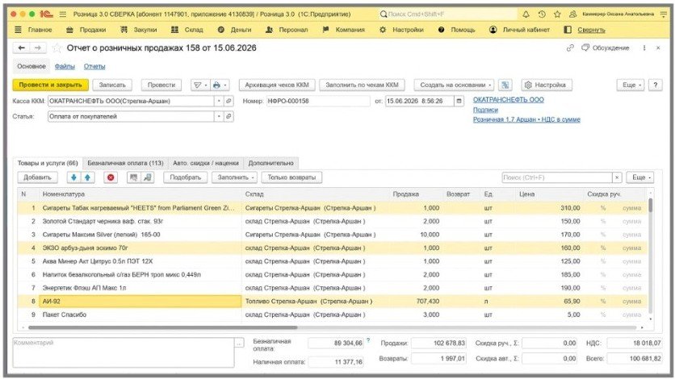Click the Подобрать button
675x379 pixels.
(x=185, y=177)
